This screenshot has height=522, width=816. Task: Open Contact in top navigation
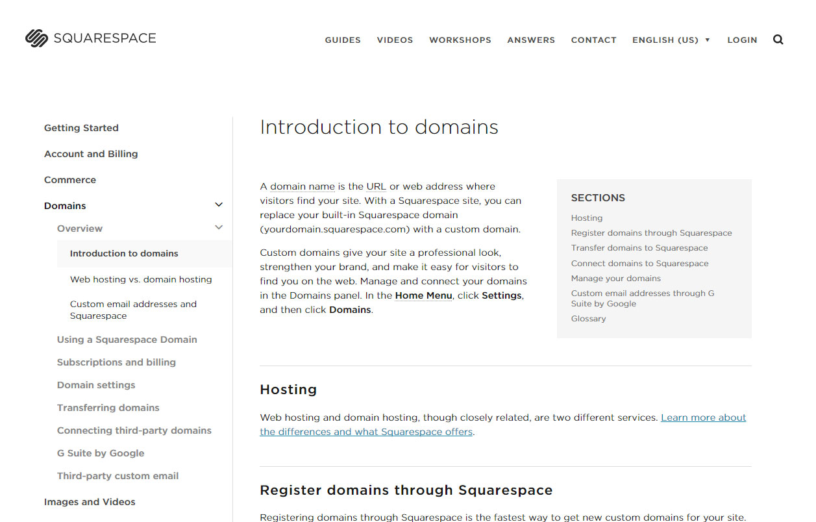pyautogui.click(x=593, y=40)
